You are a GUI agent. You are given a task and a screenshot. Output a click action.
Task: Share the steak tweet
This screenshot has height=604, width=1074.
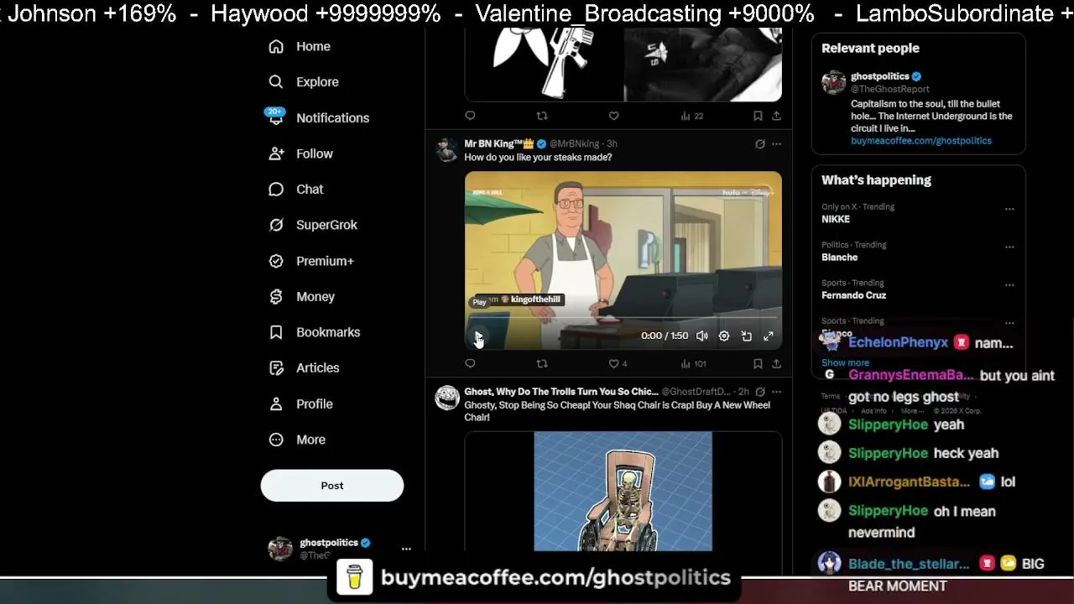click(x=776, y=363)
